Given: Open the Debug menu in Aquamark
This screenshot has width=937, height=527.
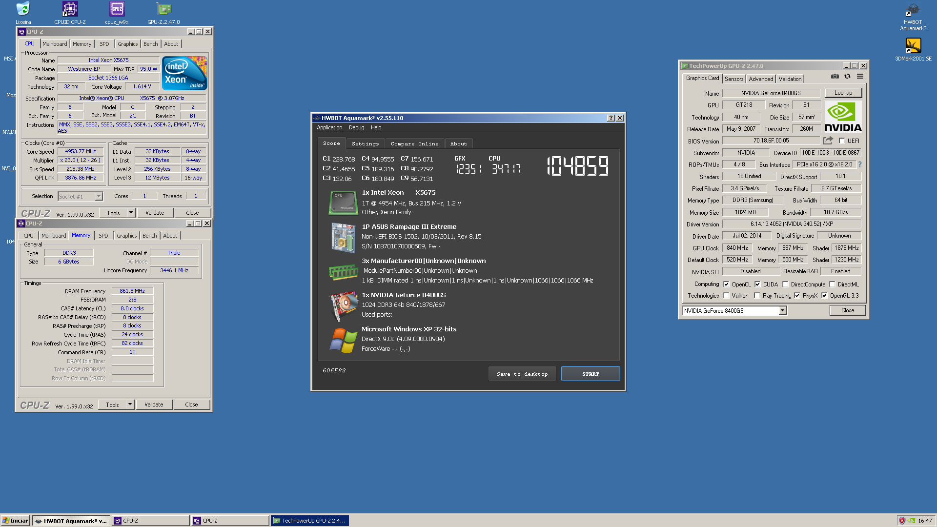Looking at the screenshot, I should pos(356,128).
